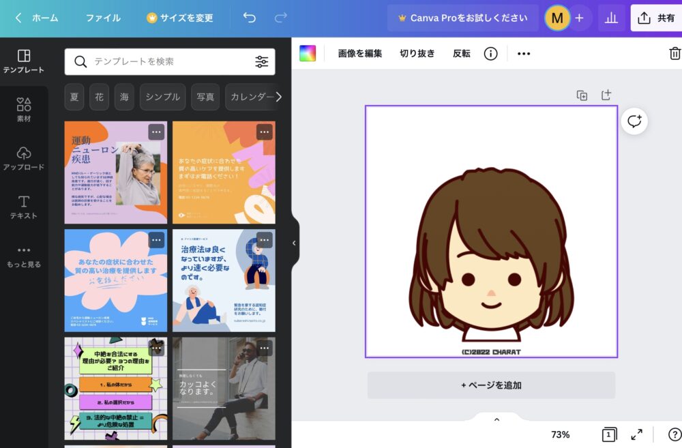
Task: Click the template search magnifier icon
Action: tap(80, 62)
